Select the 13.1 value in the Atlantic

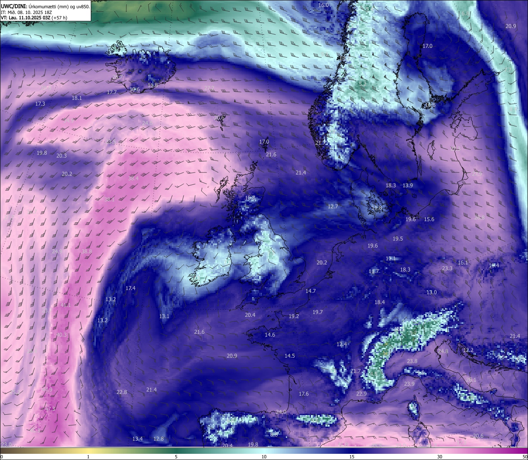[164, 316]
